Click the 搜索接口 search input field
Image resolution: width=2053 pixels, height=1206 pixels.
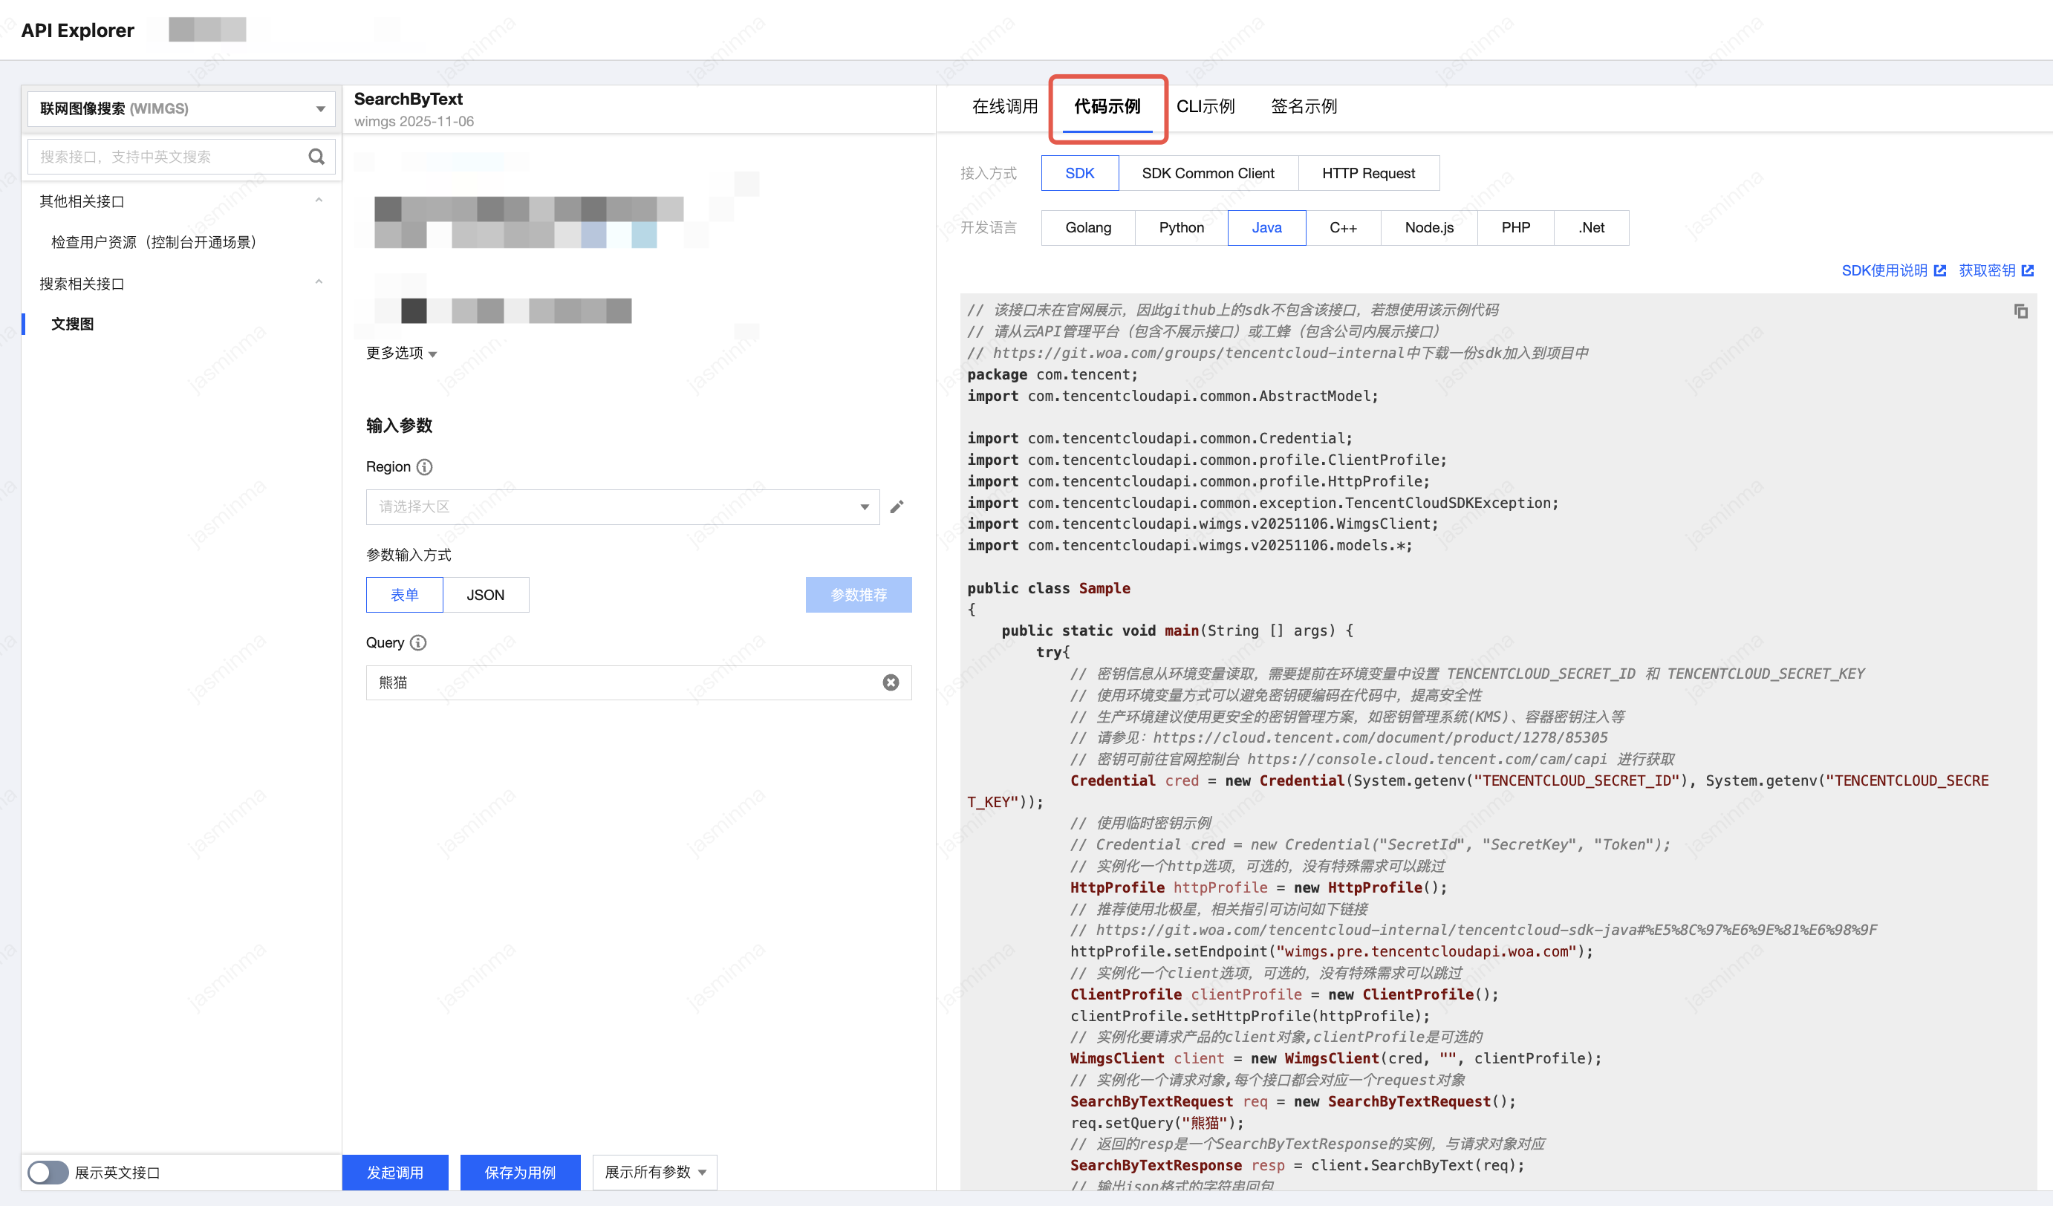[167, 157]
